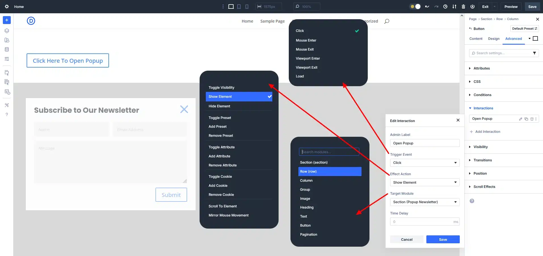
Task: Toggle dark mode with the sun switch
Action: [x=415, y=6]
